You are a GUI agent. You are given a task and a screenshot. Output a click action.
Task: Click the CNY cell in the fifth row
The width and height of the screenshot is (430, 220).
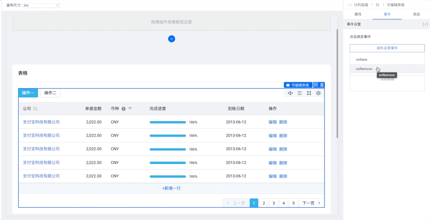pyautogui.click(x=115, y=176)
